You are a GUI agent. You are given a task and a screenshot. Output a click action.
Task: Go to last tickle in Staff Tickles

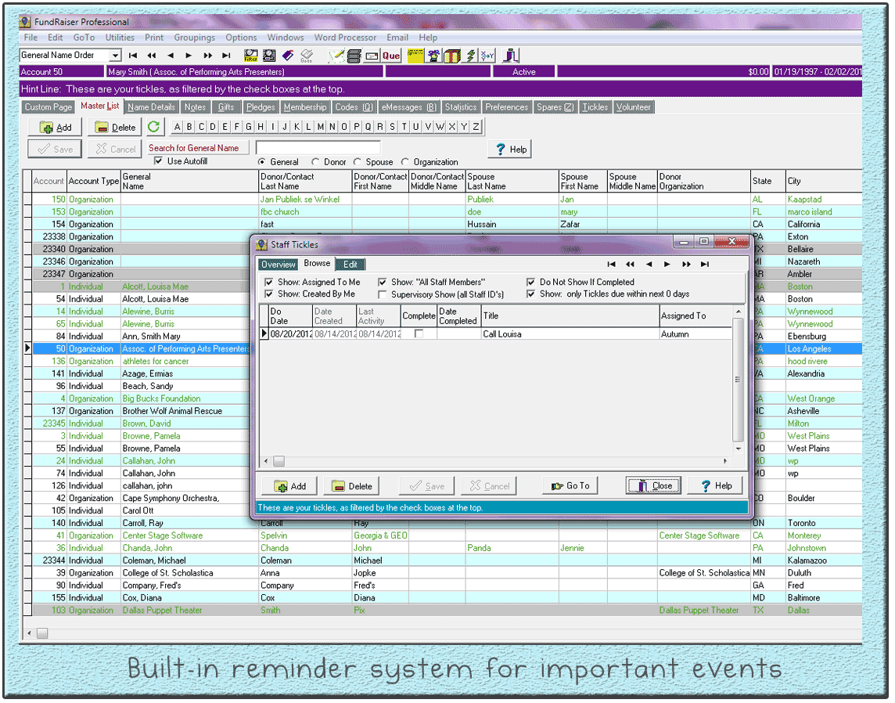coord(706,265)
